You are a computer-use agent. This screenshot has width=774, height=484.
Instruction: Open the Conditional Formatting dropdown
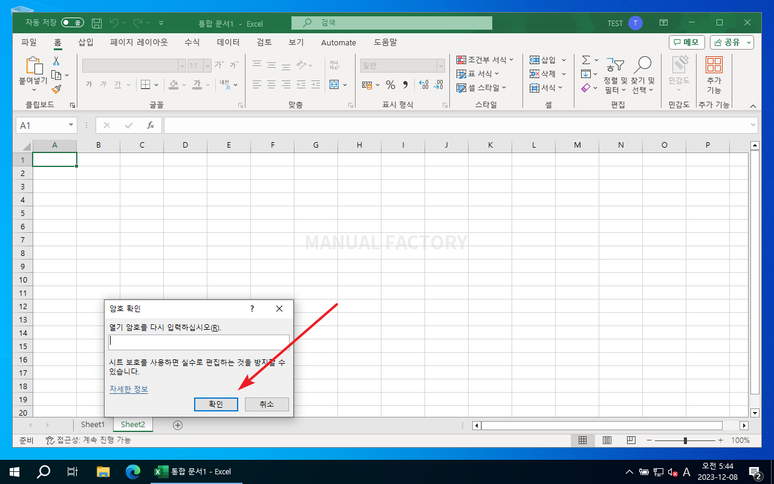(x=485, y=60)
